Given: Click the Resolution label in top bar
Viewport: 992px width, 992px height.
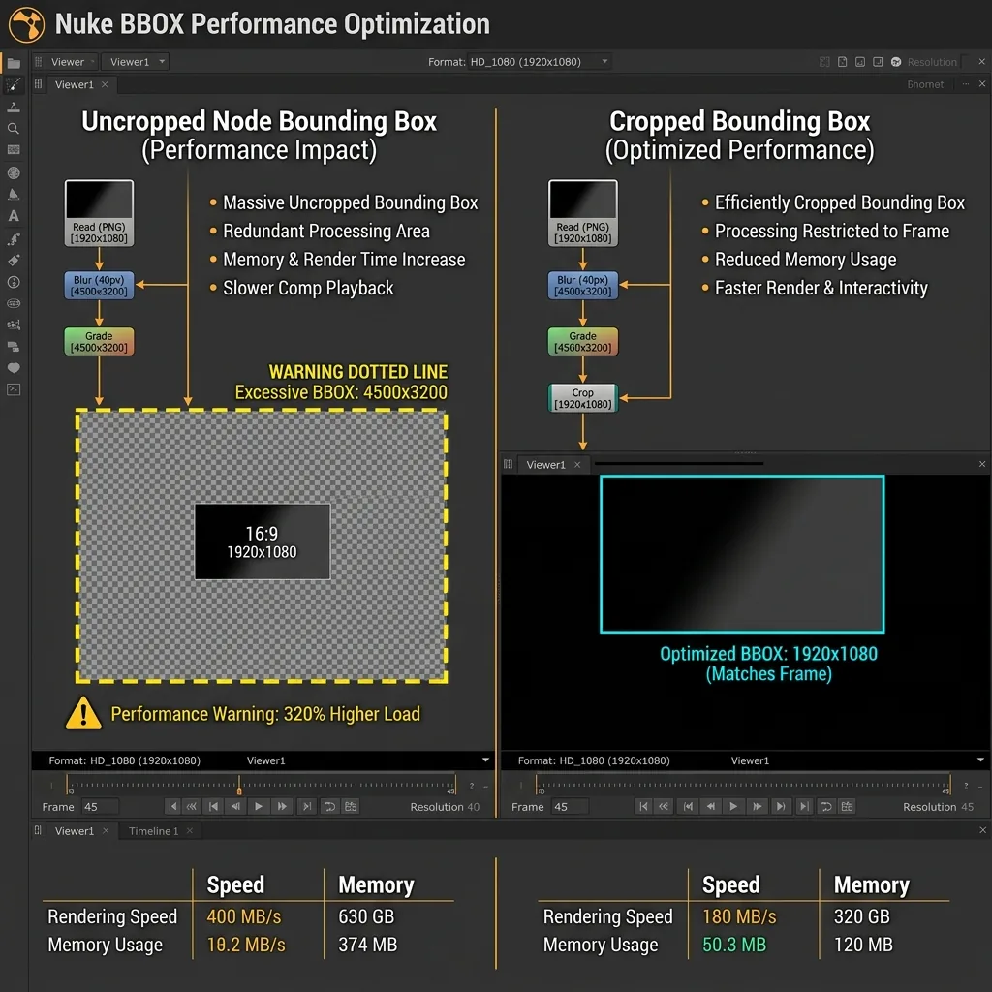Looking at the screenshot, I should click(932, 62).
